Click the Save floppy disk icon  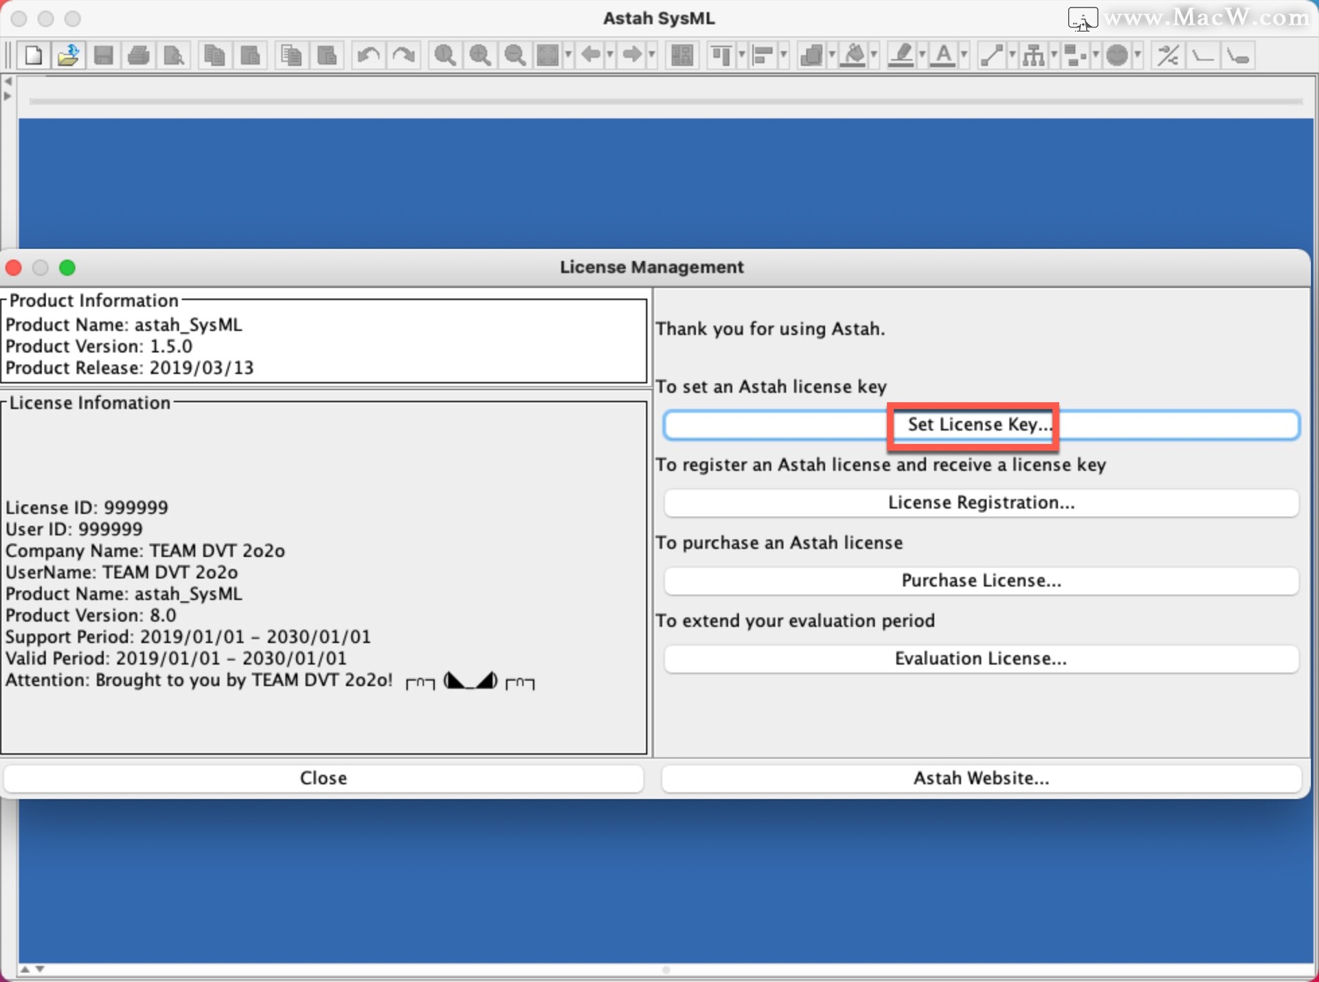103,55
